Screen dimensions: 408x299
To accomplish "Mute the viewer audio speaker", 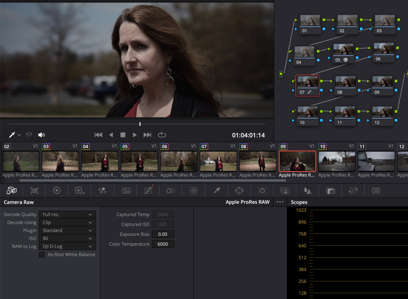I will [x=41, y=135].
